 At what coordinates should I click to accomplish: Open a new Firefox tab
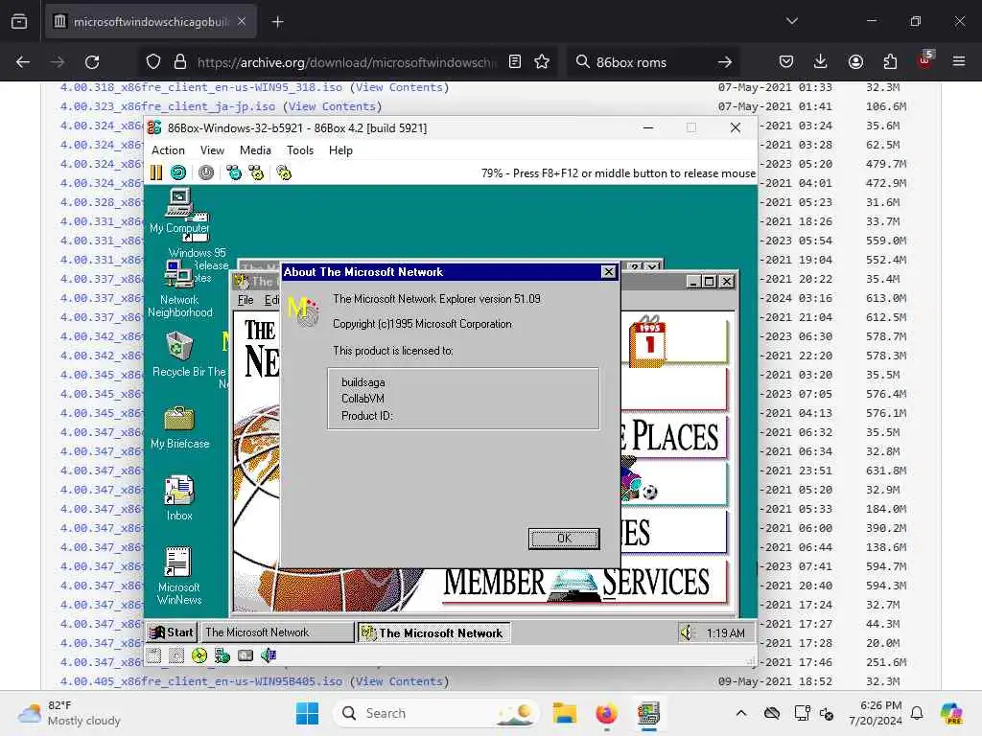[277, 22]
